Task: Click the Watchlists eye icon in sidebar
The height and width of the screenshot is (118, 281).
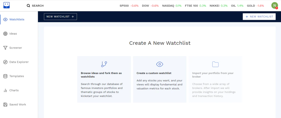Action: coord(5,19)
